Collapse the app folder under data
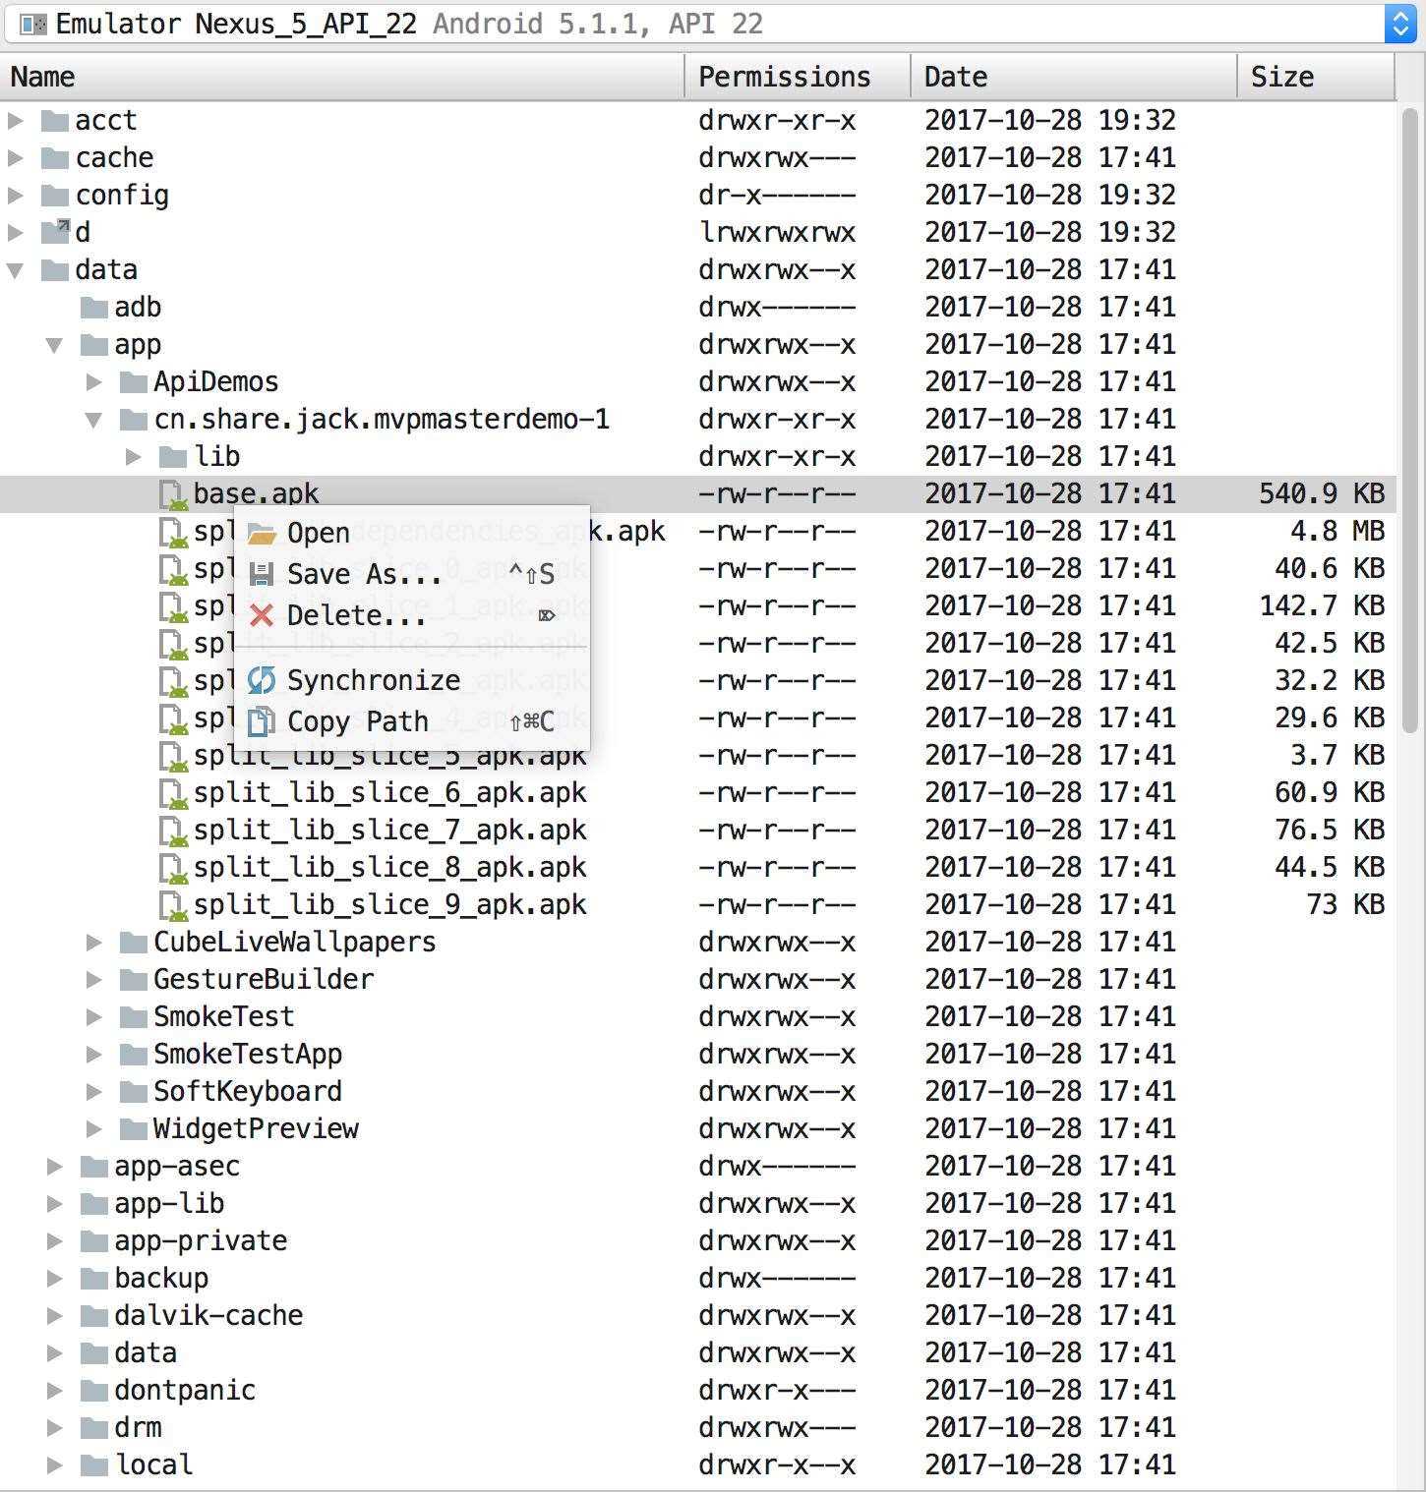This screenshot has width=1426, height=1492. click(x=55, y=345)
